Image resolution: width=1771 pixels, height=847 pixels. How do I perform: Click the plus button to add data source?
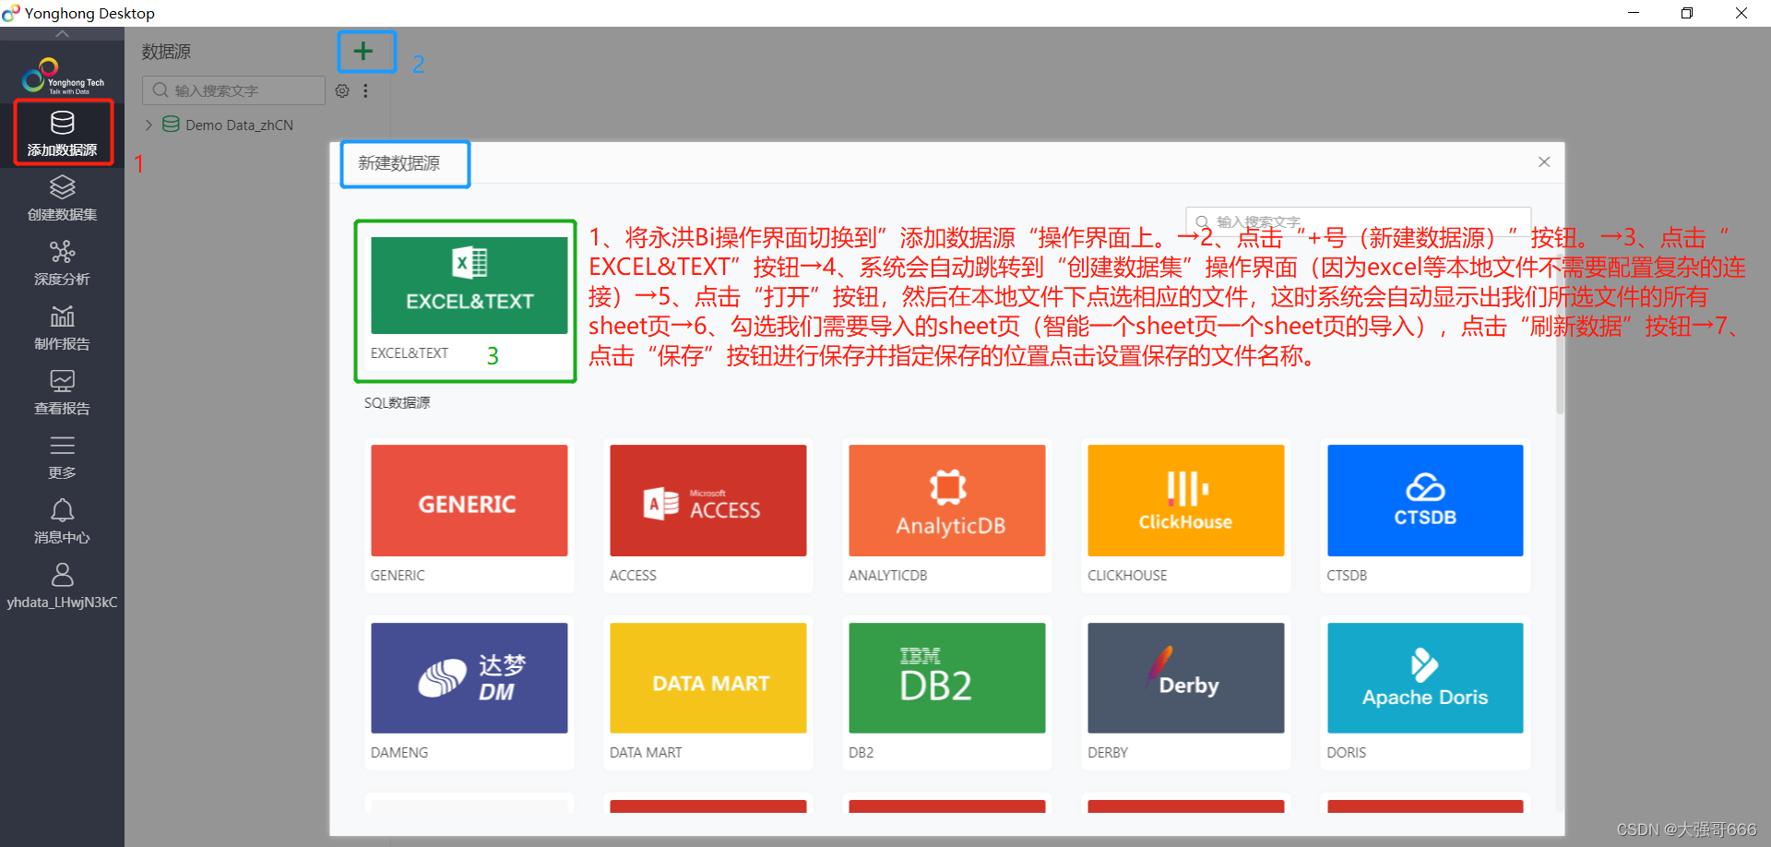pyautogui.click(x=364, y=51)
